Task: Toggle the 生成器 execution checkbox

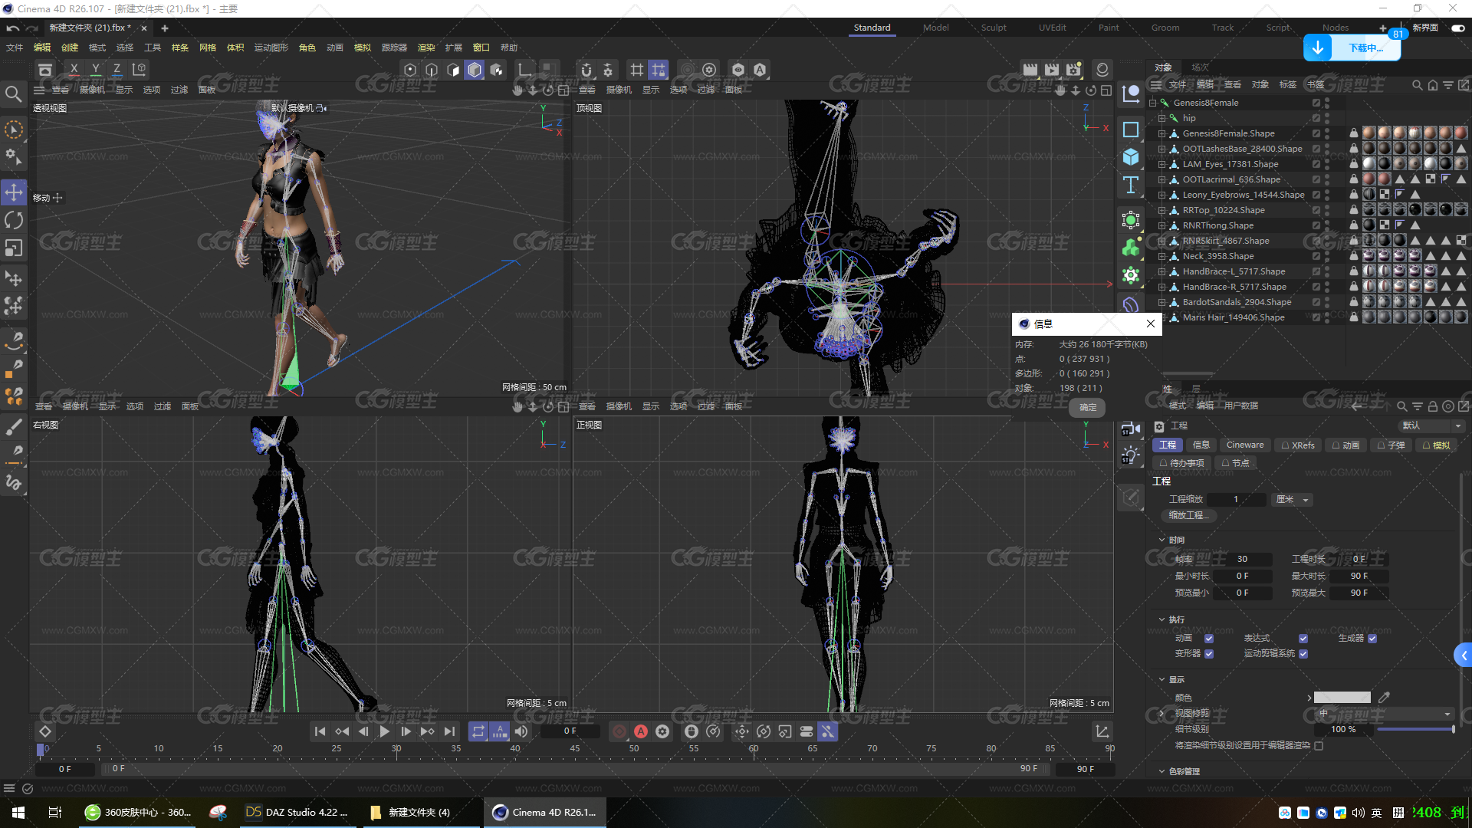Action: (1372, 638)
